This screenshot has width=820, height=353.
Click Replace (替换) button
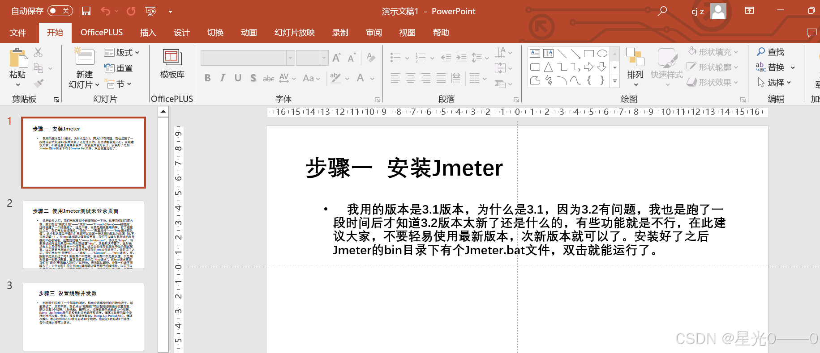coord(771,67)
